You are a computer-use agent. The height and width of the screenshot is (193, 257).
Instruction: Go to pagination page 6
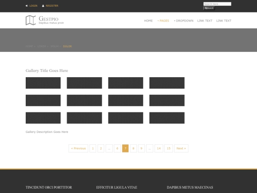pyautogui.click(x=118, y=148)
